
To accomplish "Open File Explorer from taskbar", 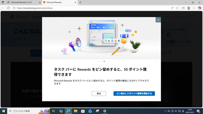I will (76, 111).
